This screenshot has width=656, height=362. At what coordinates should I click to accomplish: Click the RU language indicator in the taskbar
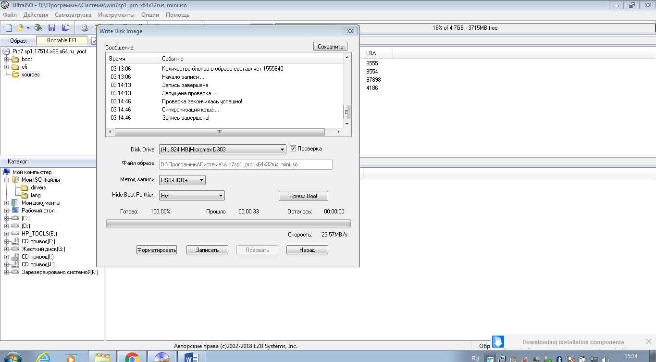point(475,359)
